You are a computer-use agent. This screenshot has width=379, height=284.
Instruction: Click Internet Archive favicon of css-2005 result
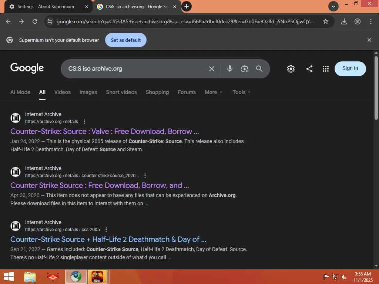[x=16, y=226]
